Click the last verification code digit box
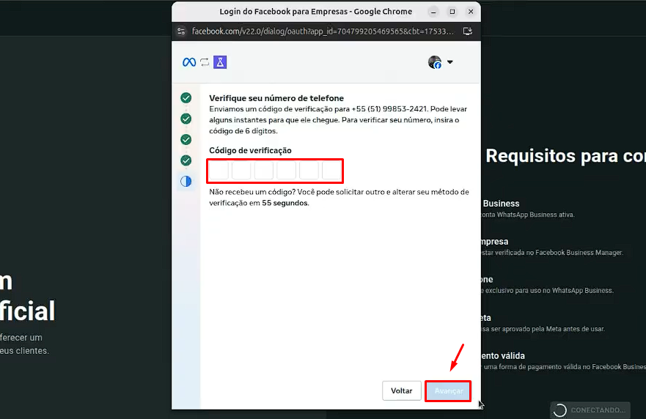 point(332,171)
